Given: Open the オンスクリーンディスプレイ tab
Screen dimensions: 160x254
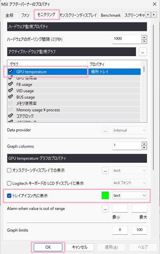Looking at the screenshot, I should 78,15.
